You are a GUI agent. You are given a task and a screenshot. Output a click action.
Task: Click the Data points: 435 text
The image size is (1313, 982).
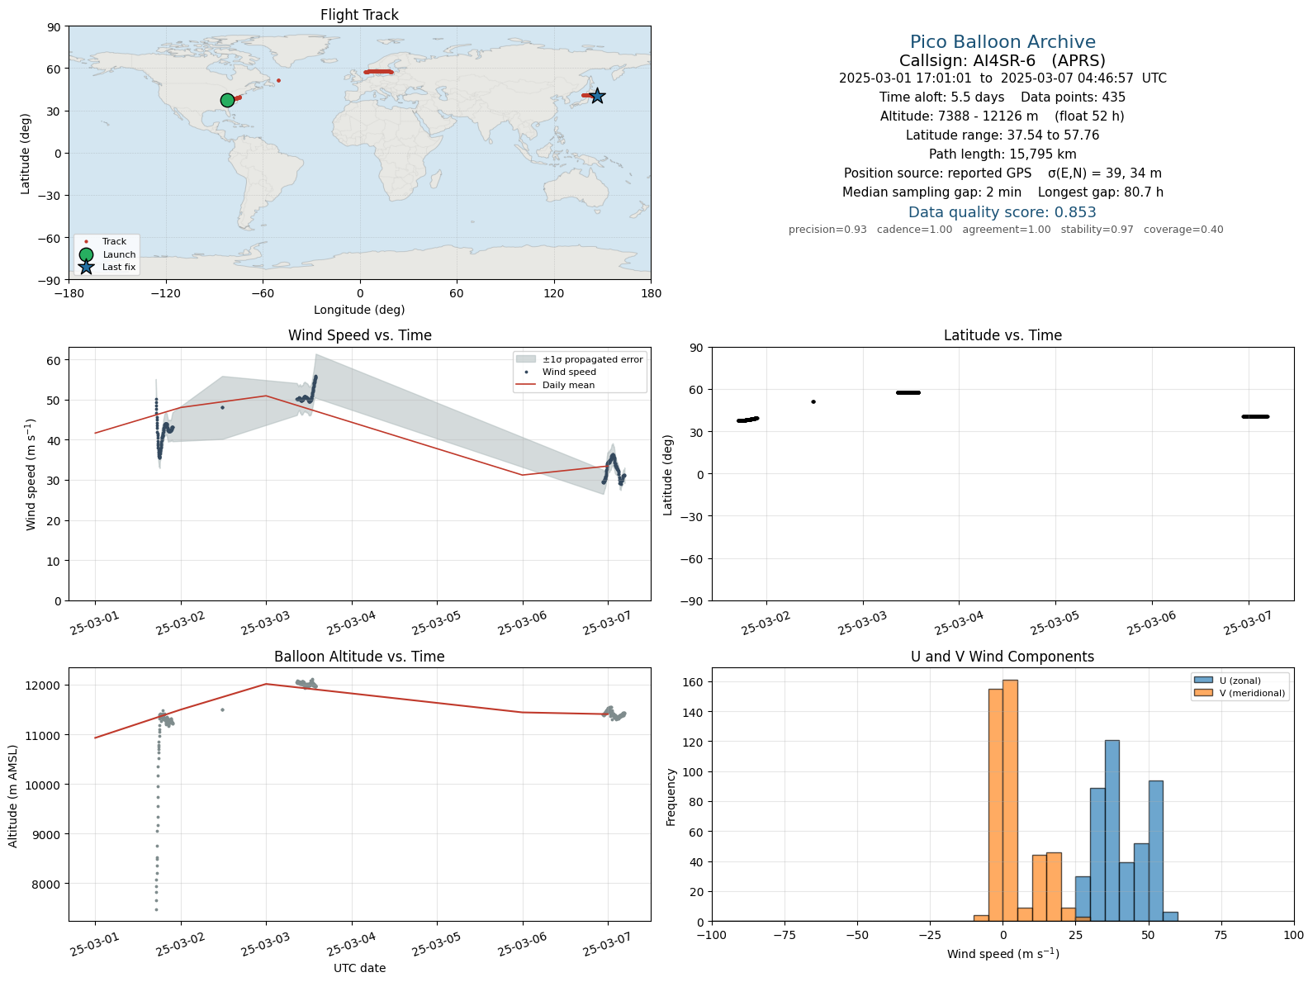click(1074, 97)
